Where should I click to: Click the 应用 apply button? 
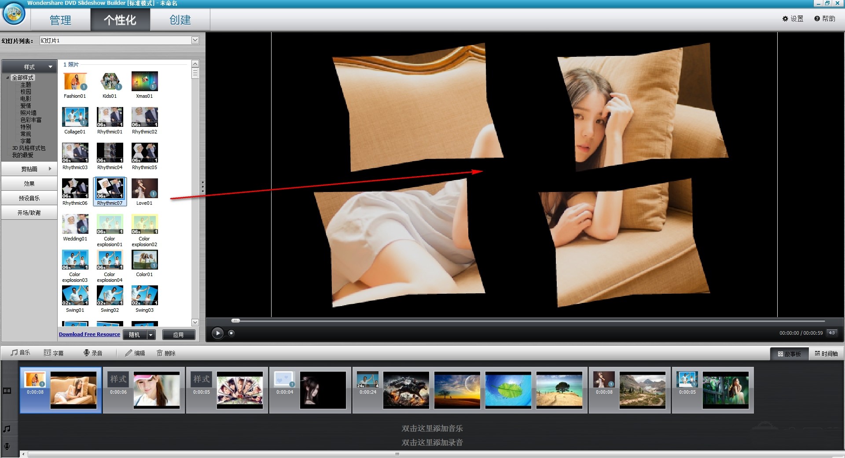[178, 335]
